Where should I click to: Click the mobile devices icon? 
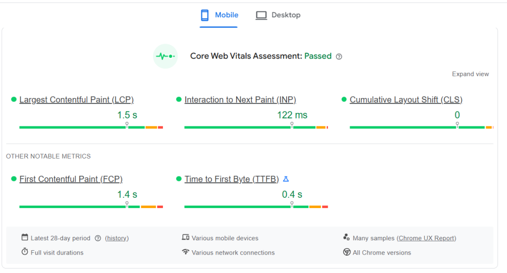pos(186,238)
